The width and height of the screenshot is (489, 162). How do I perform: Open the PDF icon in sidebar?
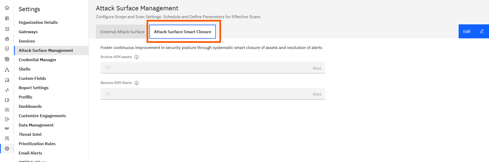(x=7, y=129)
